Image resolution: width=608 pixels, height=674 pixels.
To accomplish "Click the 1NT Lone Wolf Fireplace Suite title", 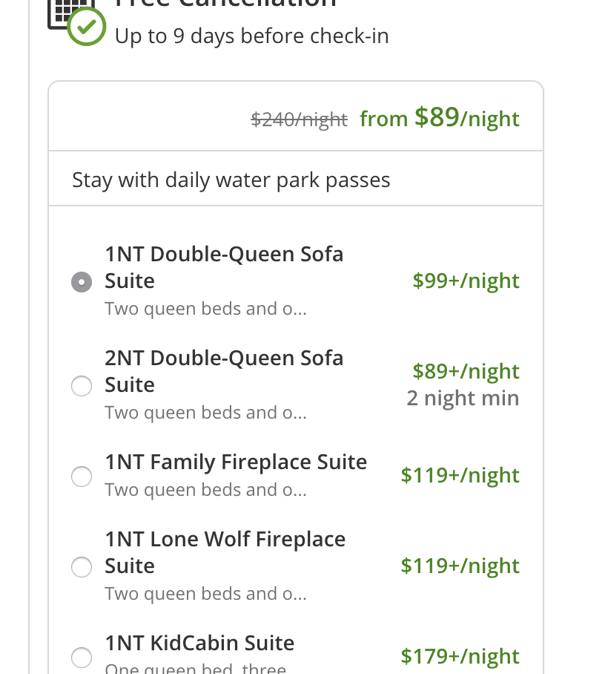I will (x=225, y=552).
